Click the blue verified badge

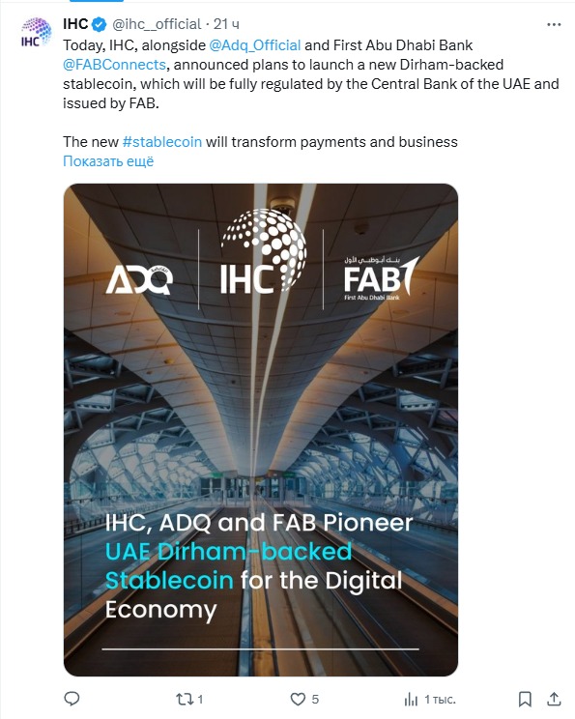(99, 24)
